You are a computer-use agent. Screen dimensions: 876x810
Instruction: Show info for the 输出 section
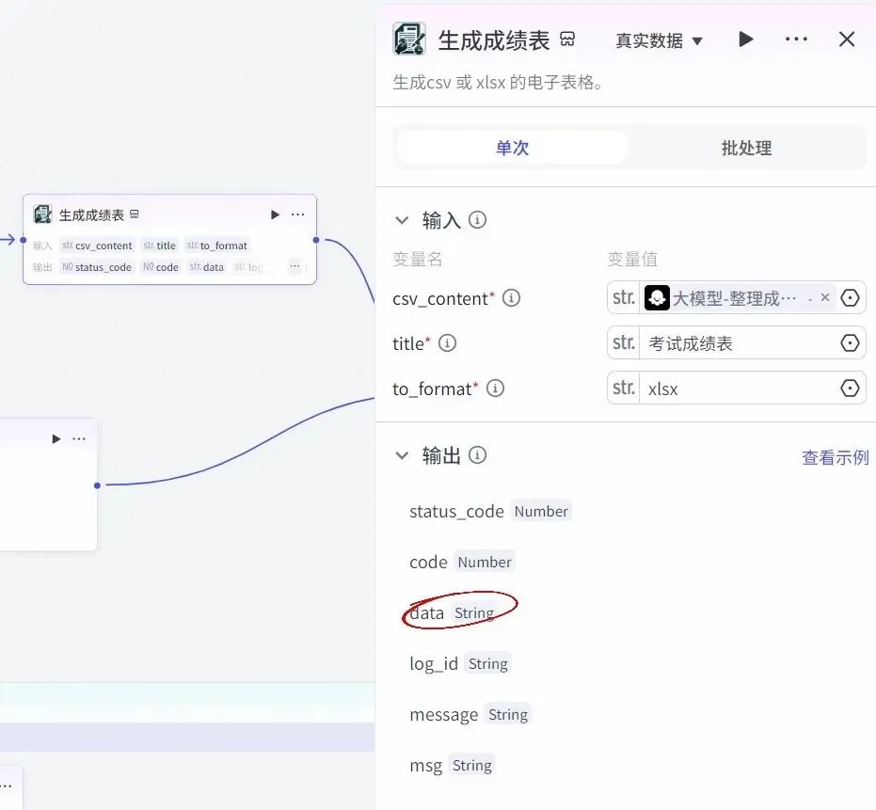(x=477, y=454)
